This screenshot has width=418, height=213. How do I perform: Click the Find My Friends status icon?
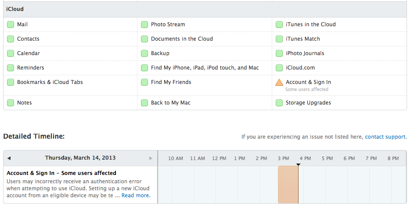point(144,82)
